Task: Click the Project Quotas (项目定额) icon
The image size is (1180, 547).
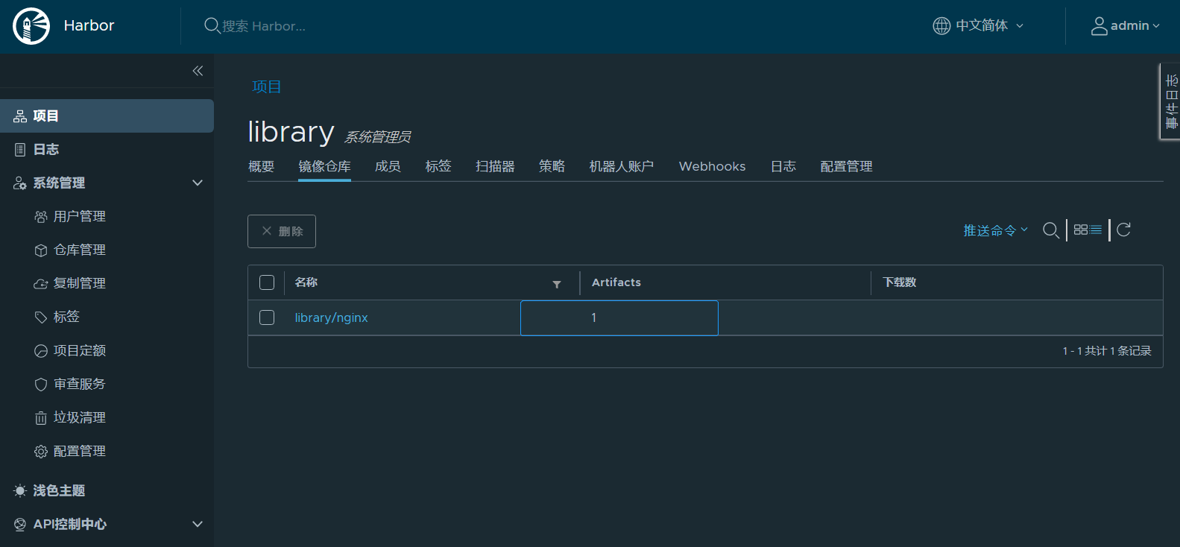Action: coord(41,351)
